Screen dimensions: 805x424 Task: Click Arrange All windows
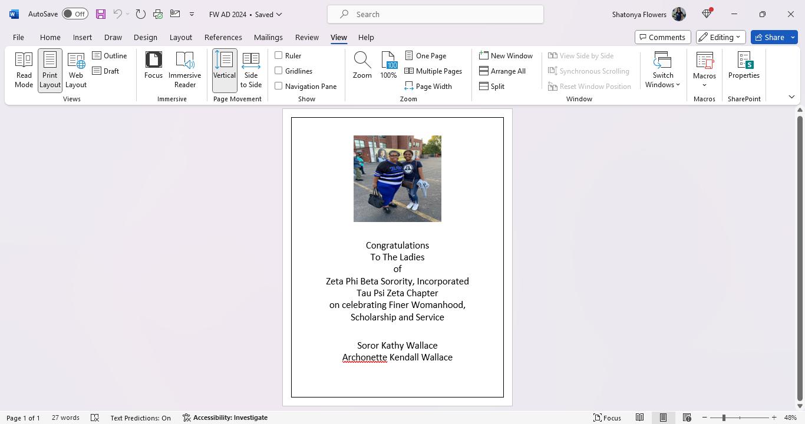point(503,71)
